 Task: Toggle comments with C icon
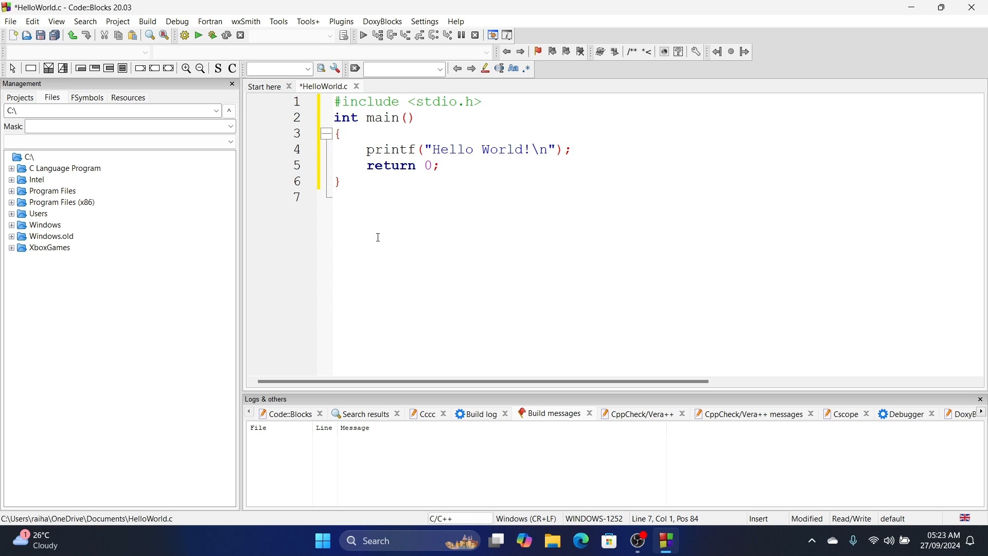233,69
